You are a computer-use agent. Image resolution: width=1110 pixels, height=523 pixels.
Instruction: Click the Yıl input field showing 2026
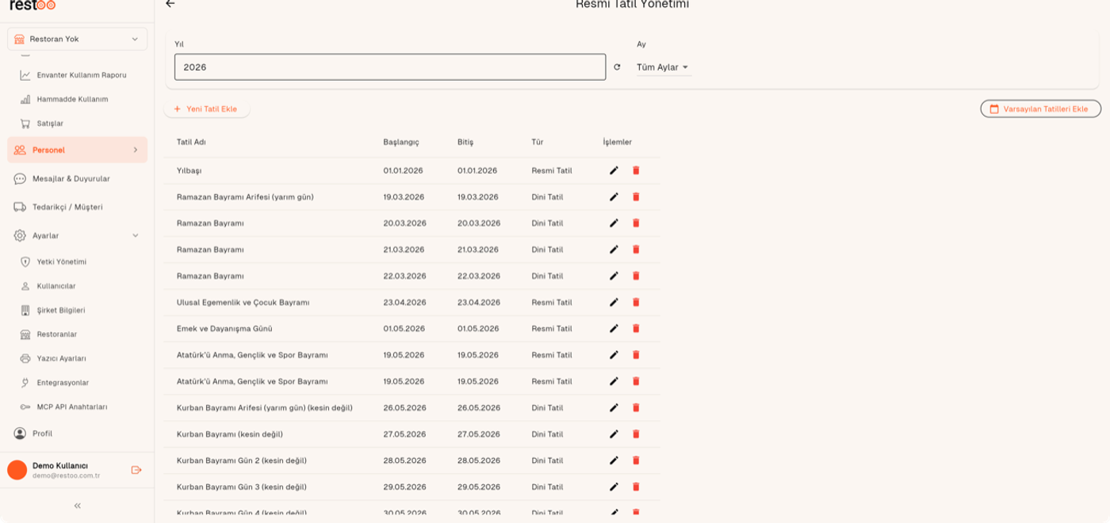(390, 67)
